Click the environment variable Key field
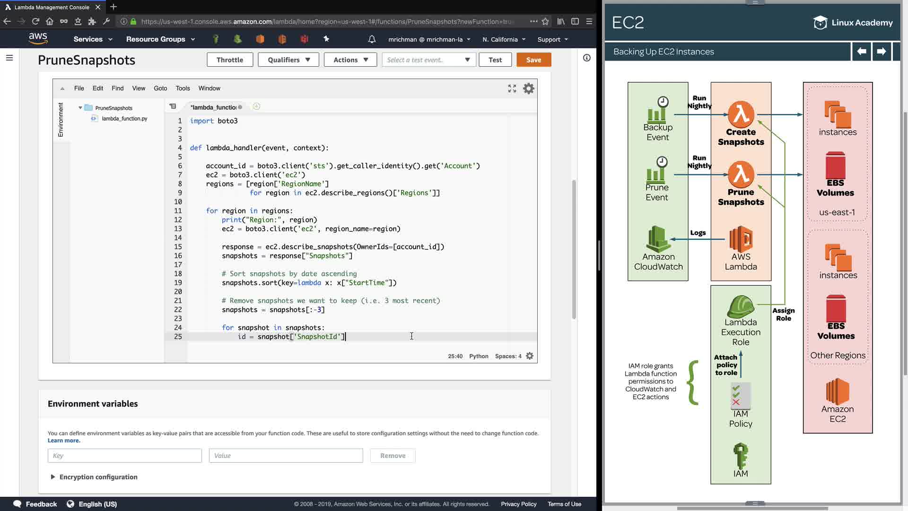The height and width of the screenshot is (511, 908). pyautogui.click(x=124, y=456)
